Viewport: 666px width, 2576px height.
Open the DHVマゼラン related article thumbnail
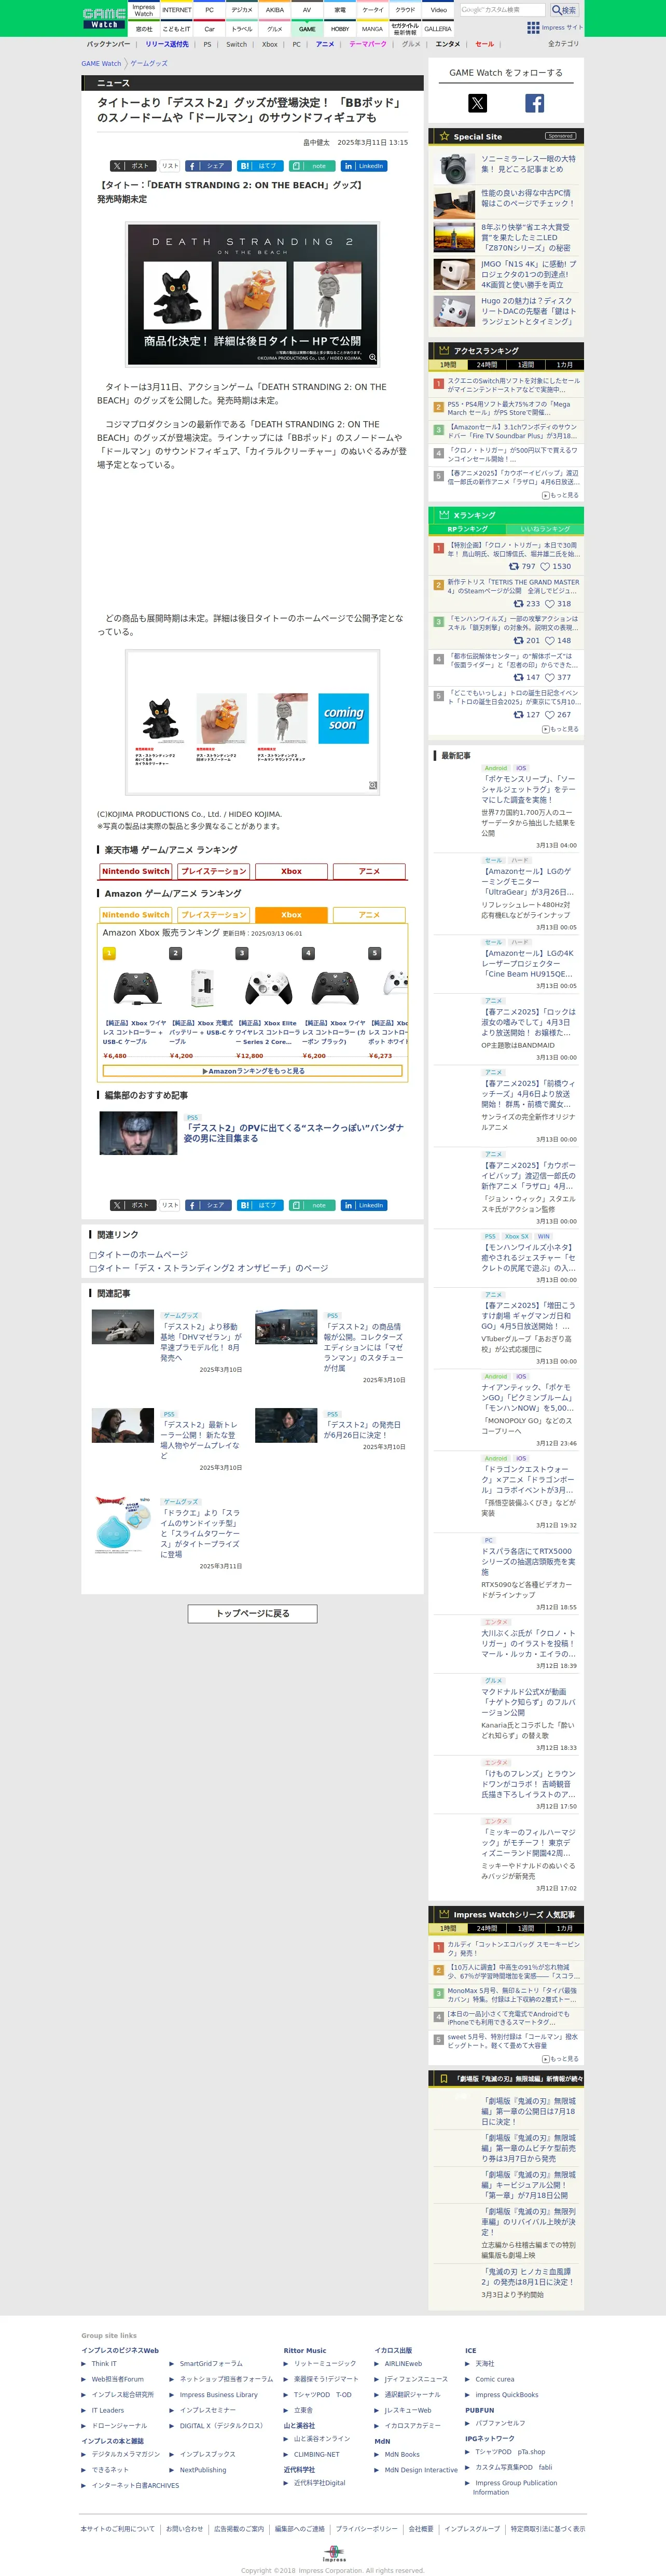123,1326
